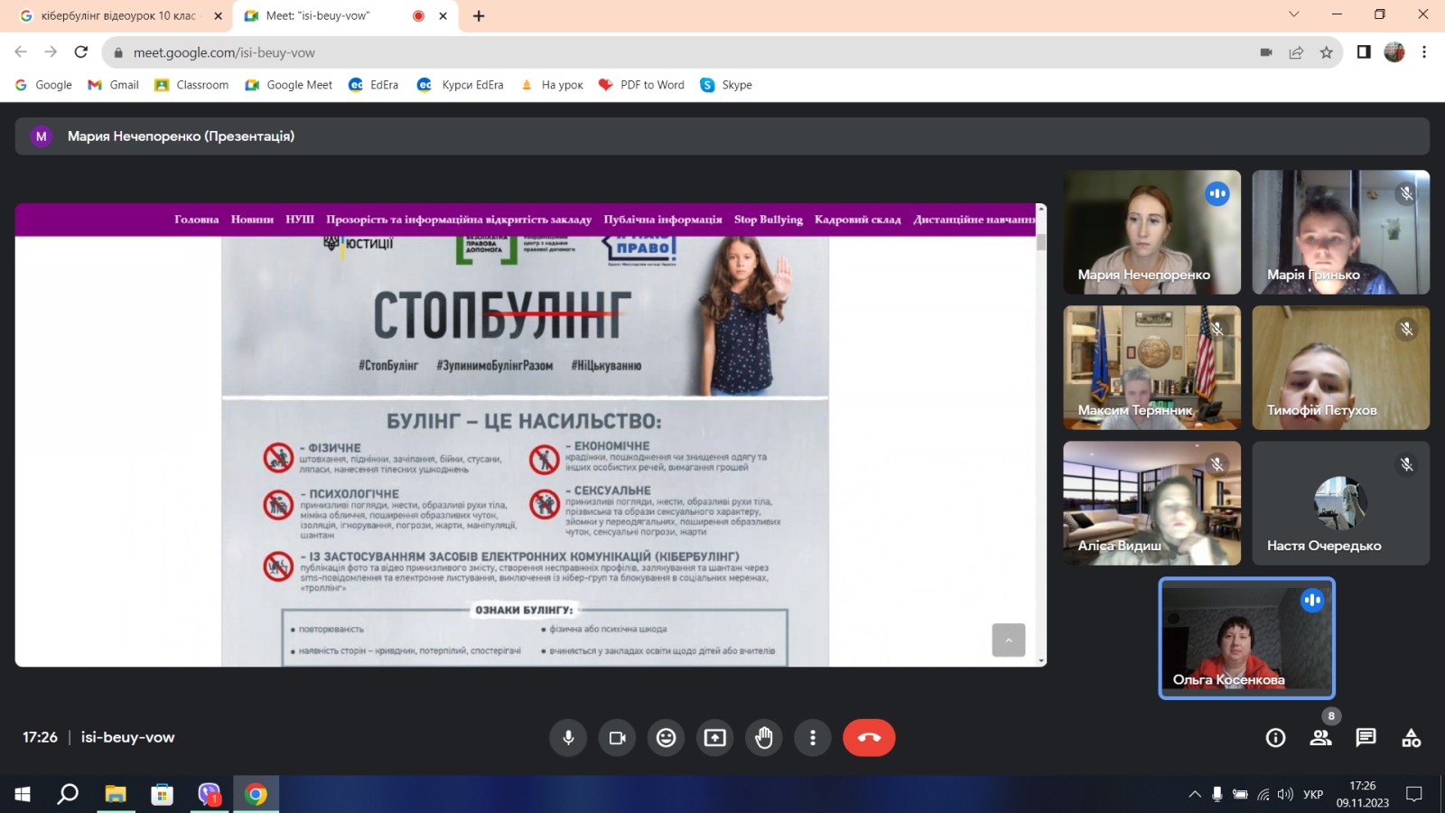1445x813 pixels.
Task: Switch to кібербулінг відеоурок browser tab
Action: [117, 15]
